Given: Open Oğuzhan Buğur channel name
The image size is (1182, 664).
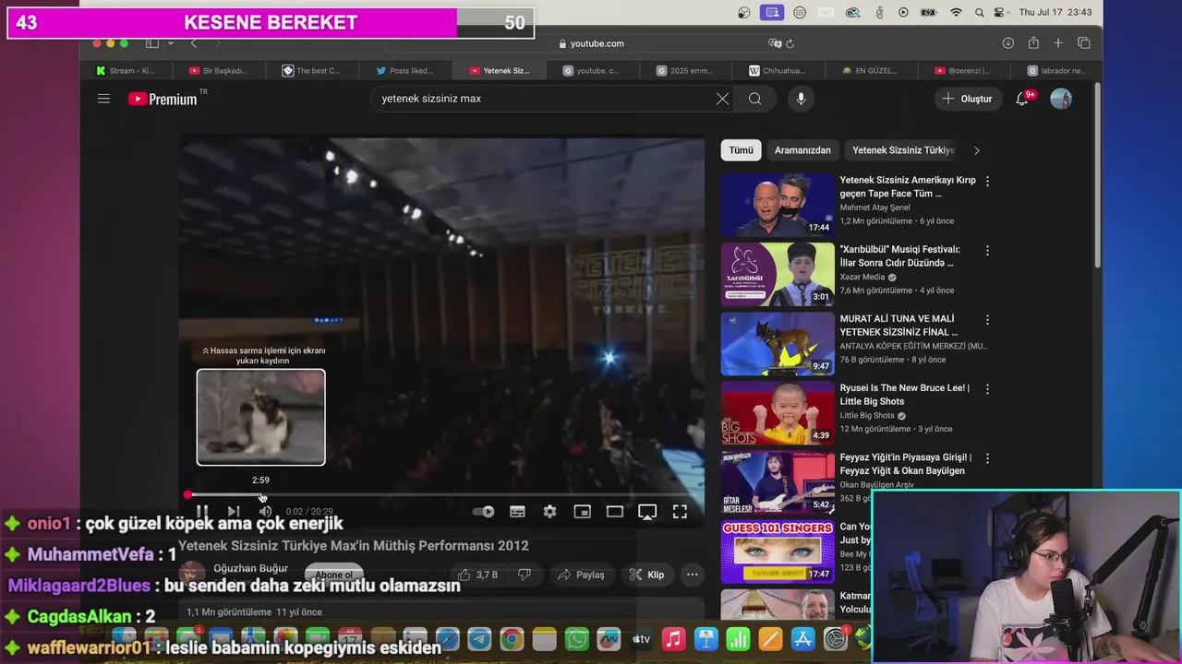Looking at the screenshot, I should [250, 568].
